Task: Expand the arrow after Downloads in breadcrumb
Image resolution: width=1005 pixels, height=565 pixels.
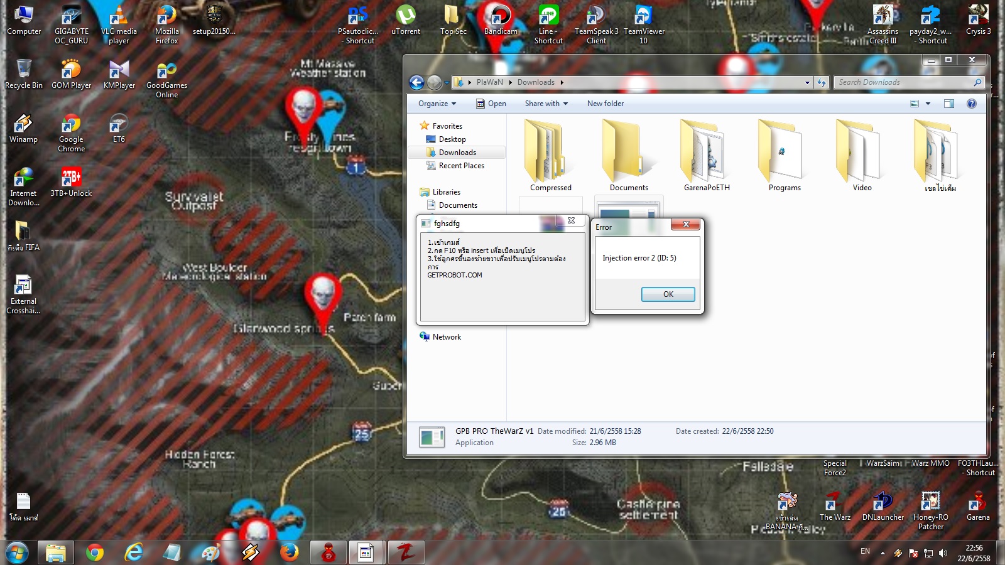Action: [x=562, y=82]
